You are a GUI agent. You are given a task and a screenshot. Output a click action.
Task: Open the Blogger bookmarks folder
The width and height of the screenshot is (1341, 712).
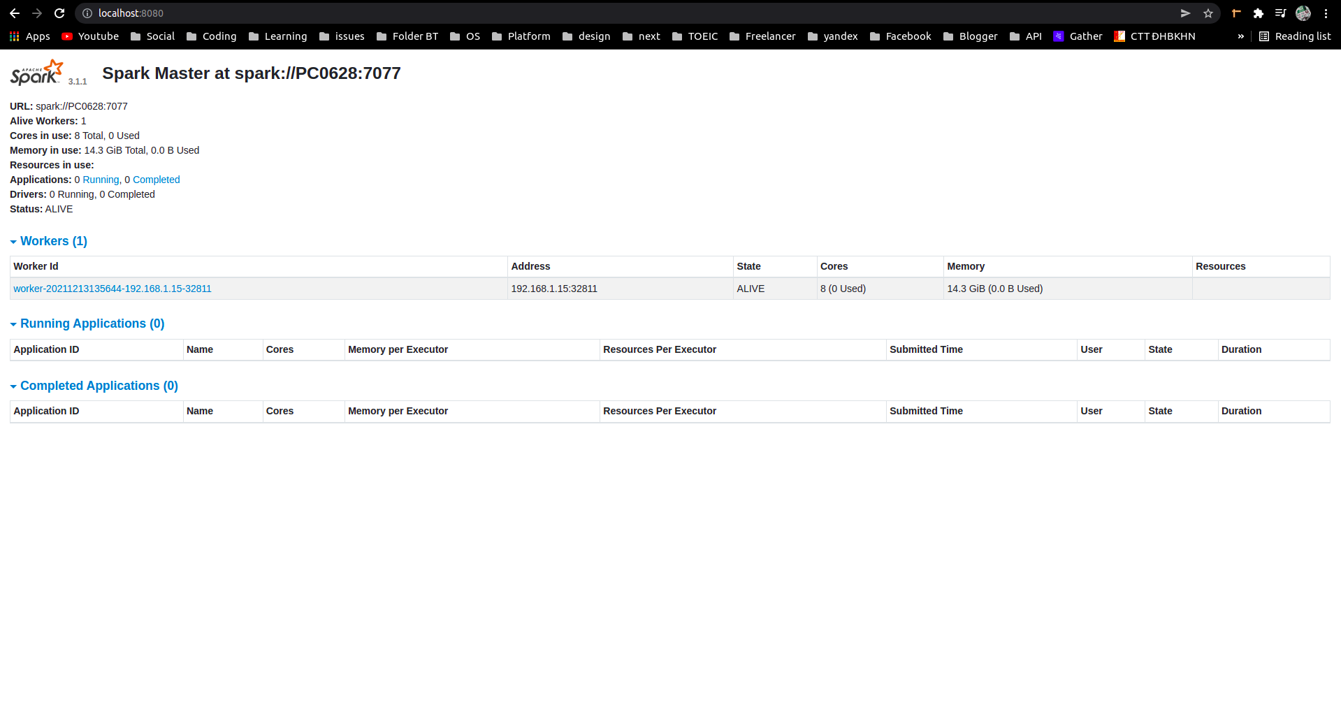point(971,36)
